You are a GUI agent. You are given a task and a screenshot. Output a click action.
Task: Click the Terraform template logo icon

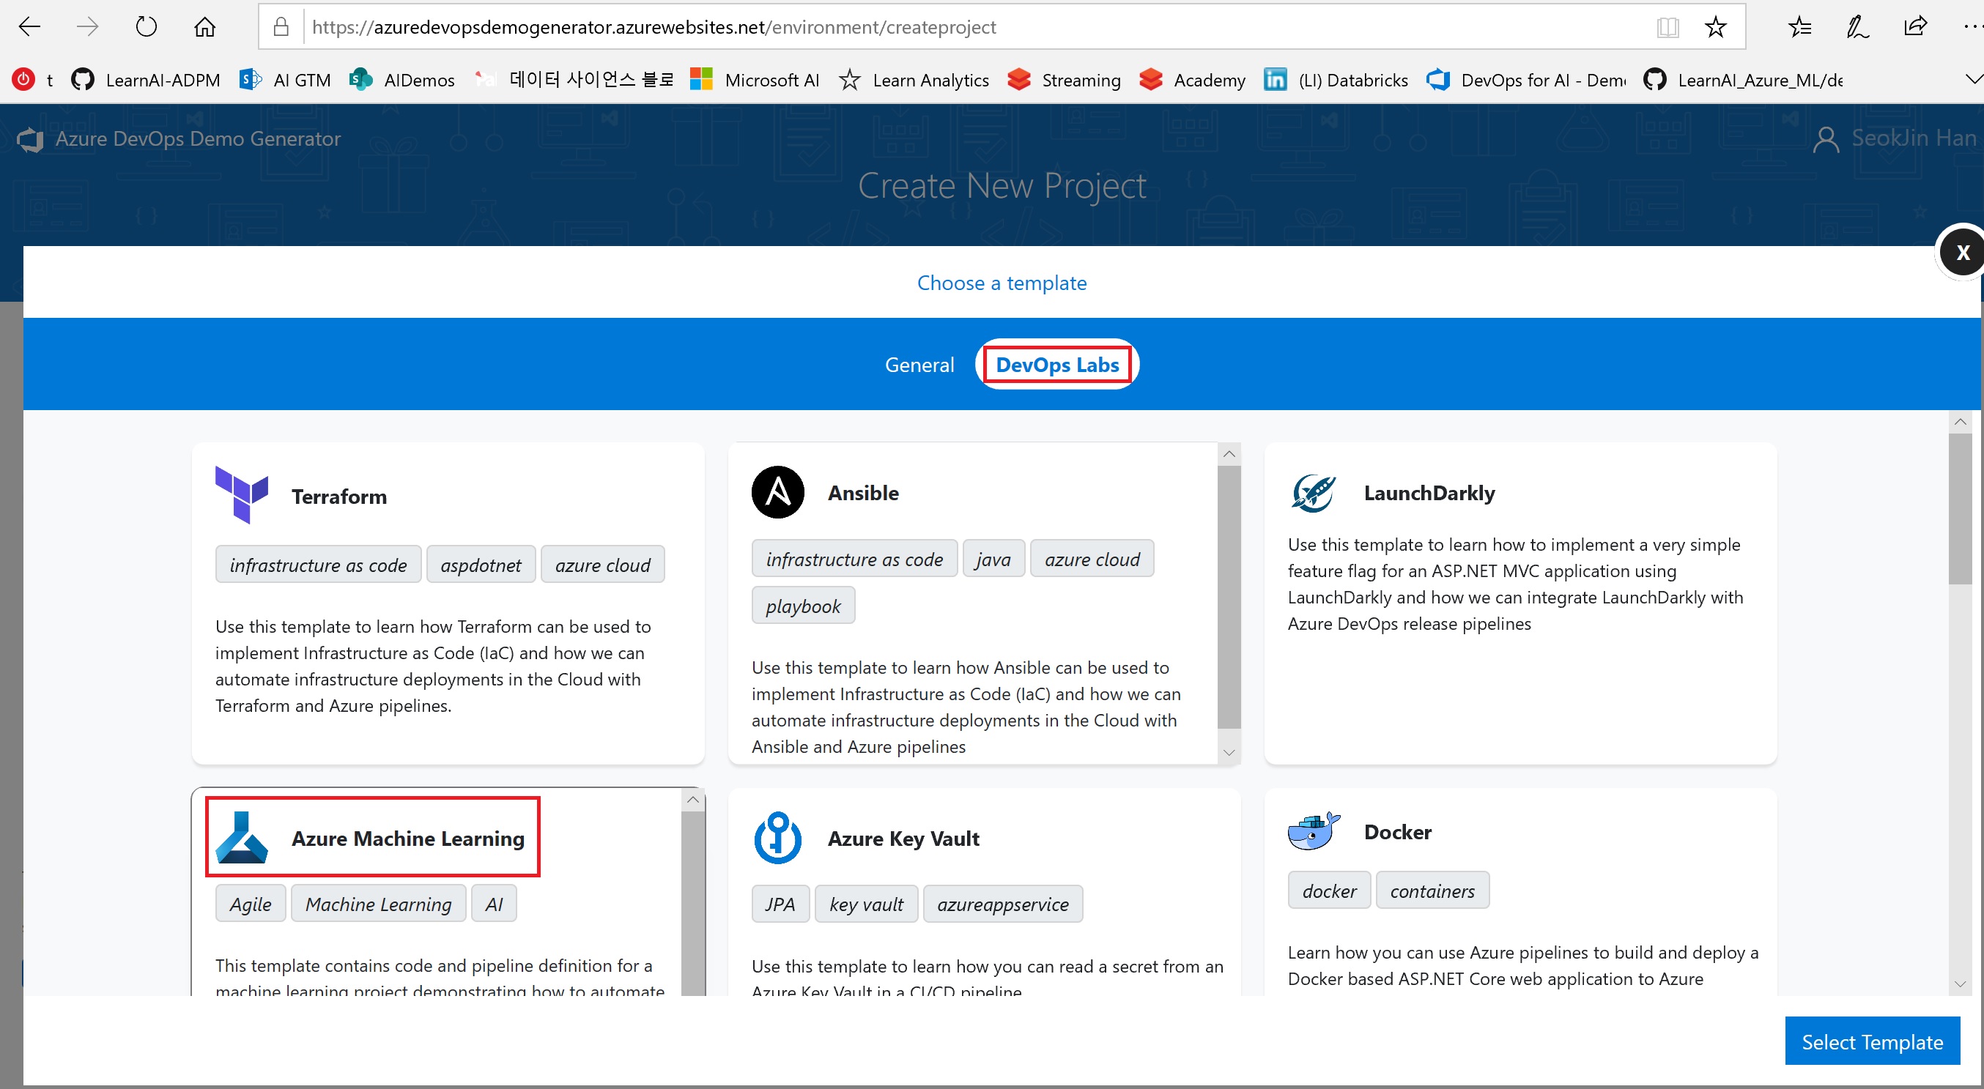click(x=241, y=494)
